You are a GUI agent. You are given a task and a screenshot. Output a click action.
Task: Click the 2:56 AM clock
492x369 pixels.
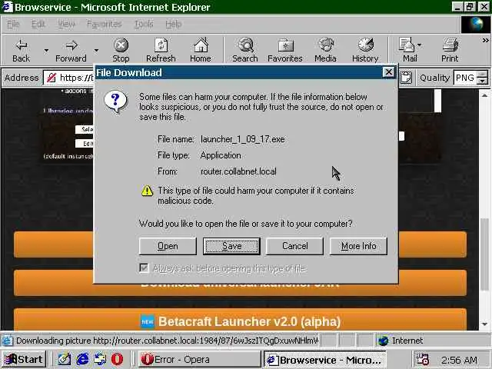point(460,360)
